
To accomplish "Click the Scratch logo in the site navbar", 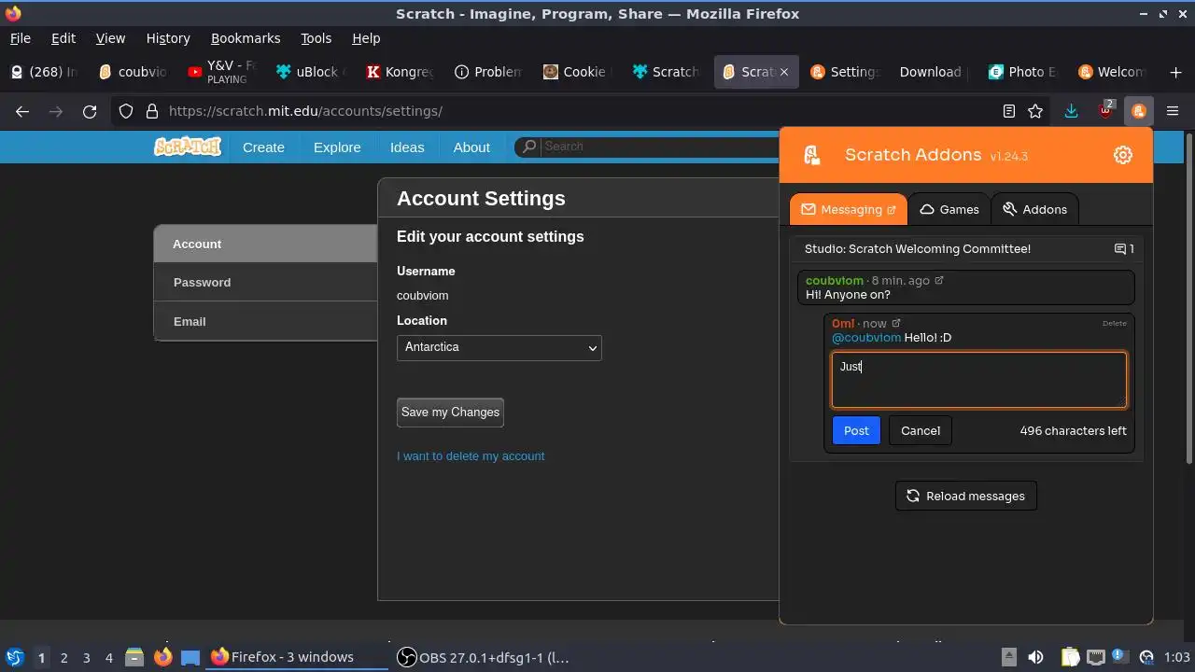I will 188,147.
